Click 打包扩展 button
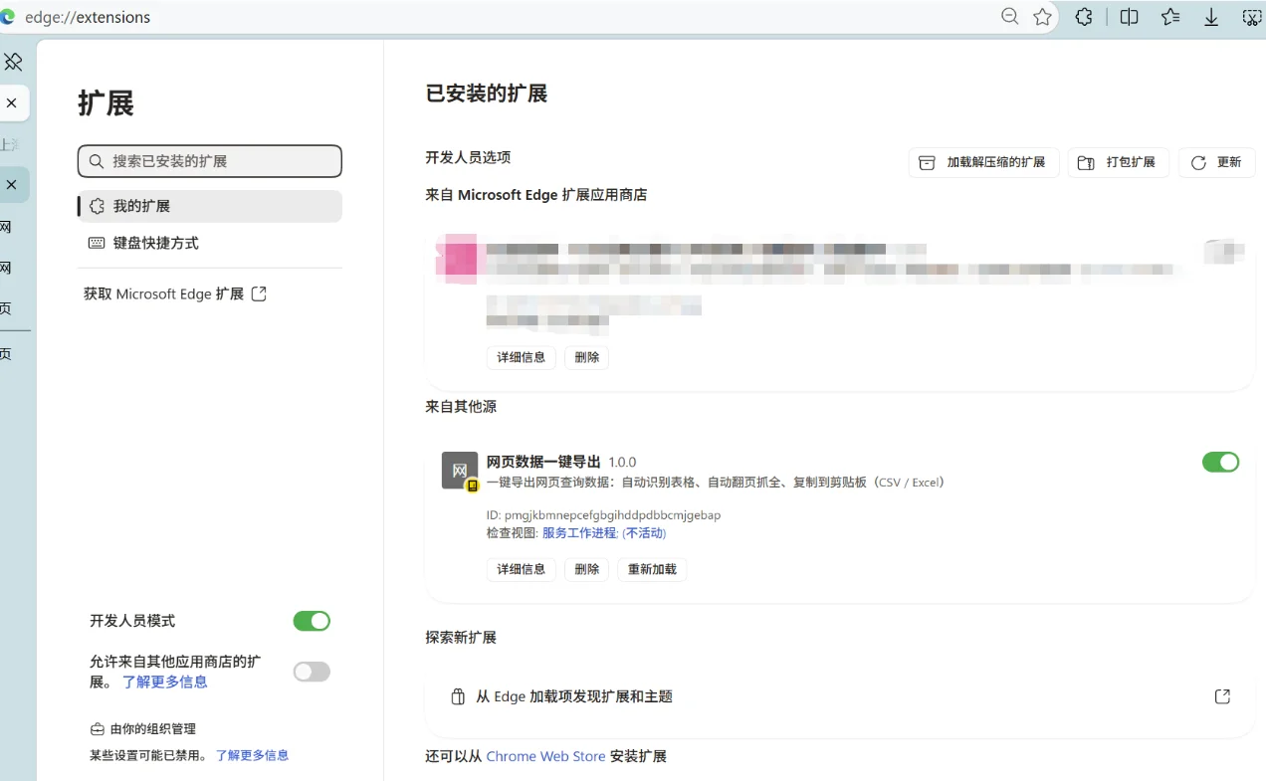Viewport: 1266px width, 781px height. pos(1118,162)
